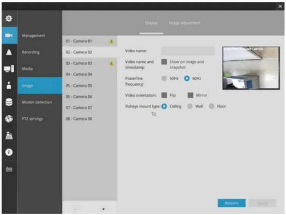286x215 pixels.
Task: Select the Image menu item
Action: [40, 85]
